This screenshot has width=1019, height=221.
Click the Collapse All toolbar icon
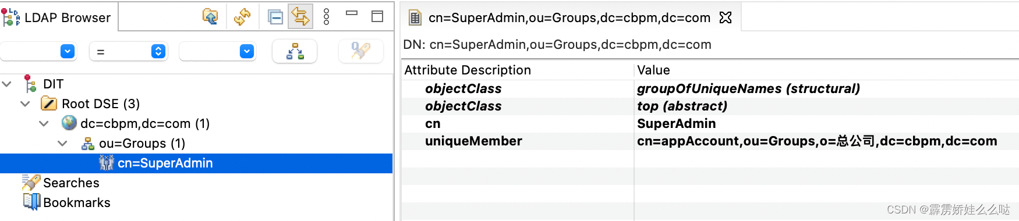coord(275,16)
